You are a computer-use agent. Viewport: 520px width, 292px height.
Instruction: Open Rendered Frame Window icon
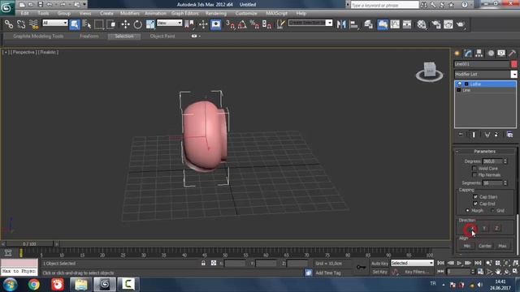448,24
